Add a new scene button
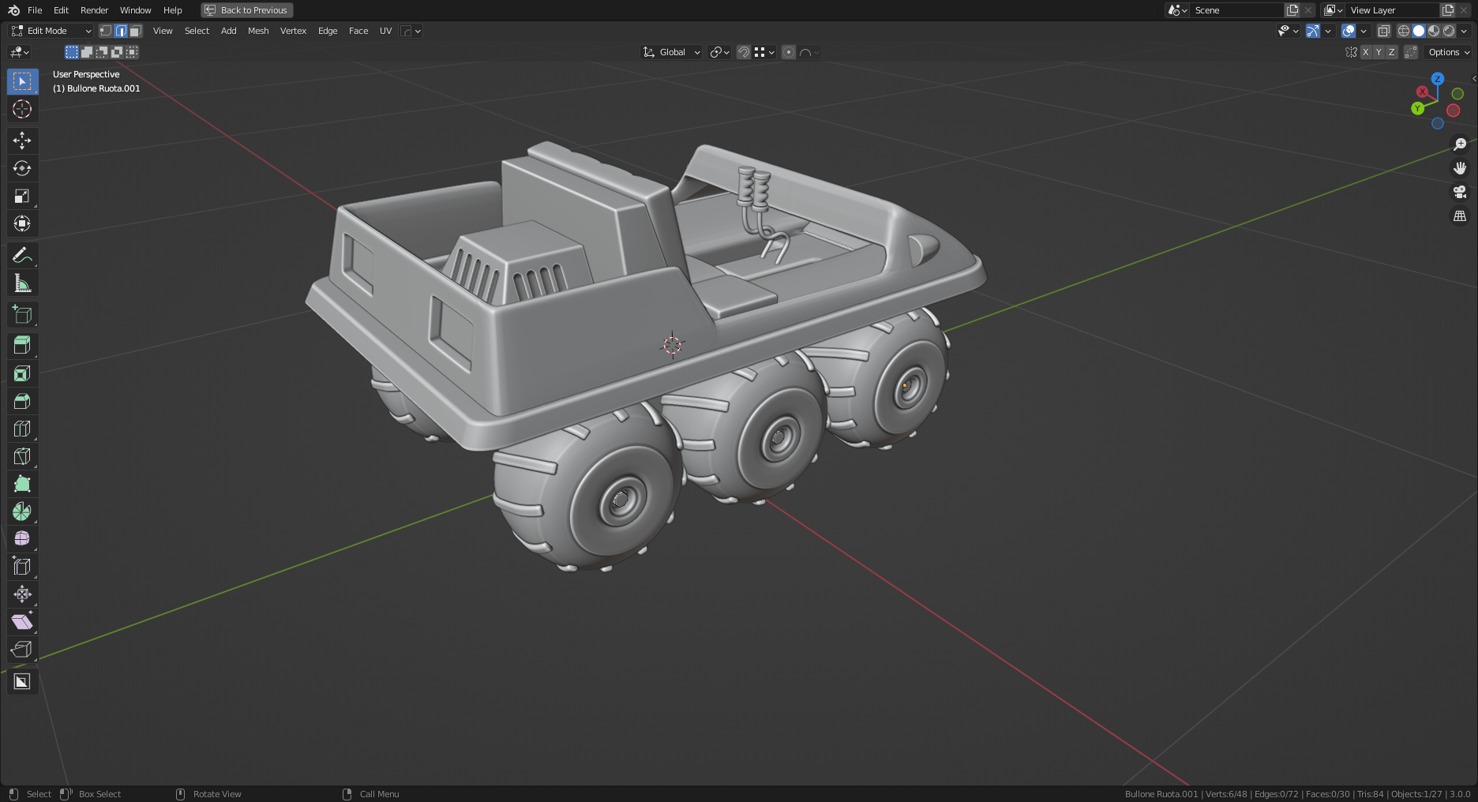1478x802 pixels. coord(1292,10)
